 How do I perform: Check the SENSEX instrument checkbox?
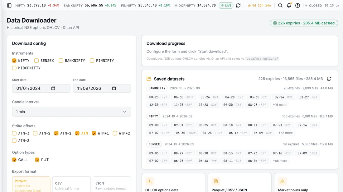pos(36,61)
